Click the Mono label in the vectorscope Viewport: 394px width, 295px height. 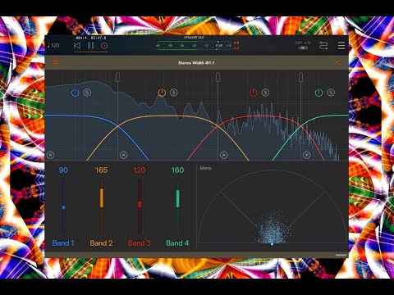[205, 168]
